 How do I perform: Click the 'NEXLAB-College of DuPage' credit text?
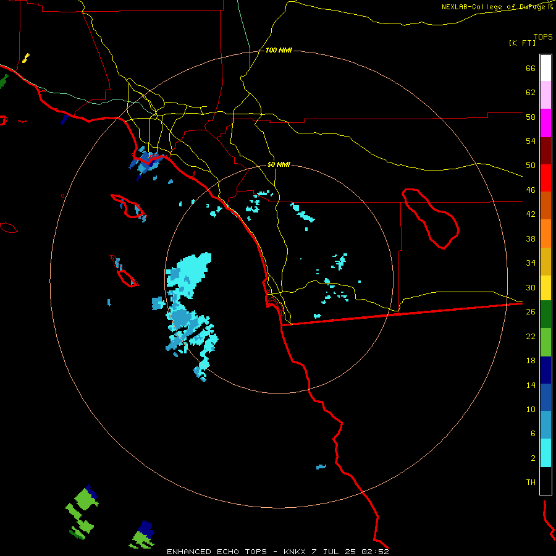click(493, 7)
